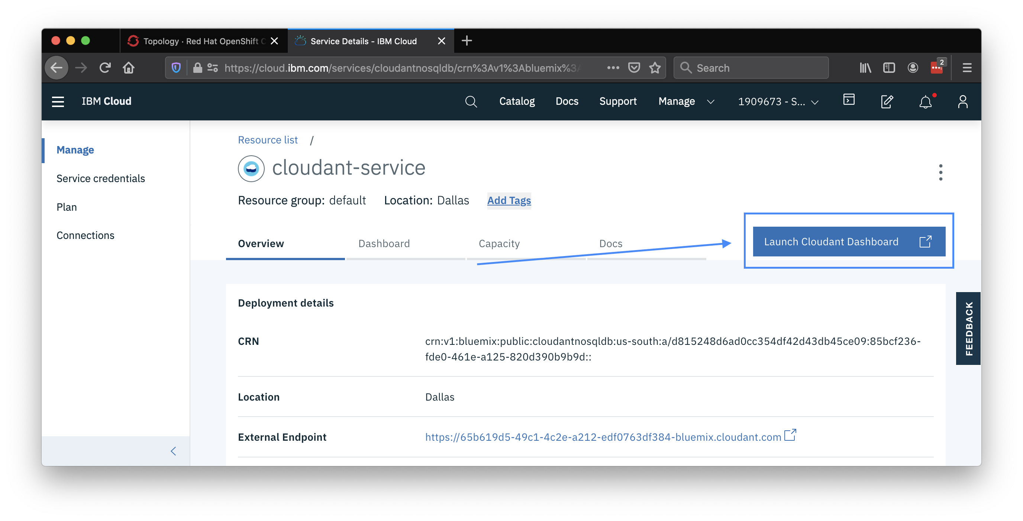Click the cloudant-service title text
The height and width of the screenshot is (521, 1023).
point(348,168)
